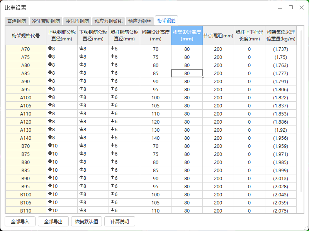
Task: Select the A105 row code cell
Action: tap(26, 105)
